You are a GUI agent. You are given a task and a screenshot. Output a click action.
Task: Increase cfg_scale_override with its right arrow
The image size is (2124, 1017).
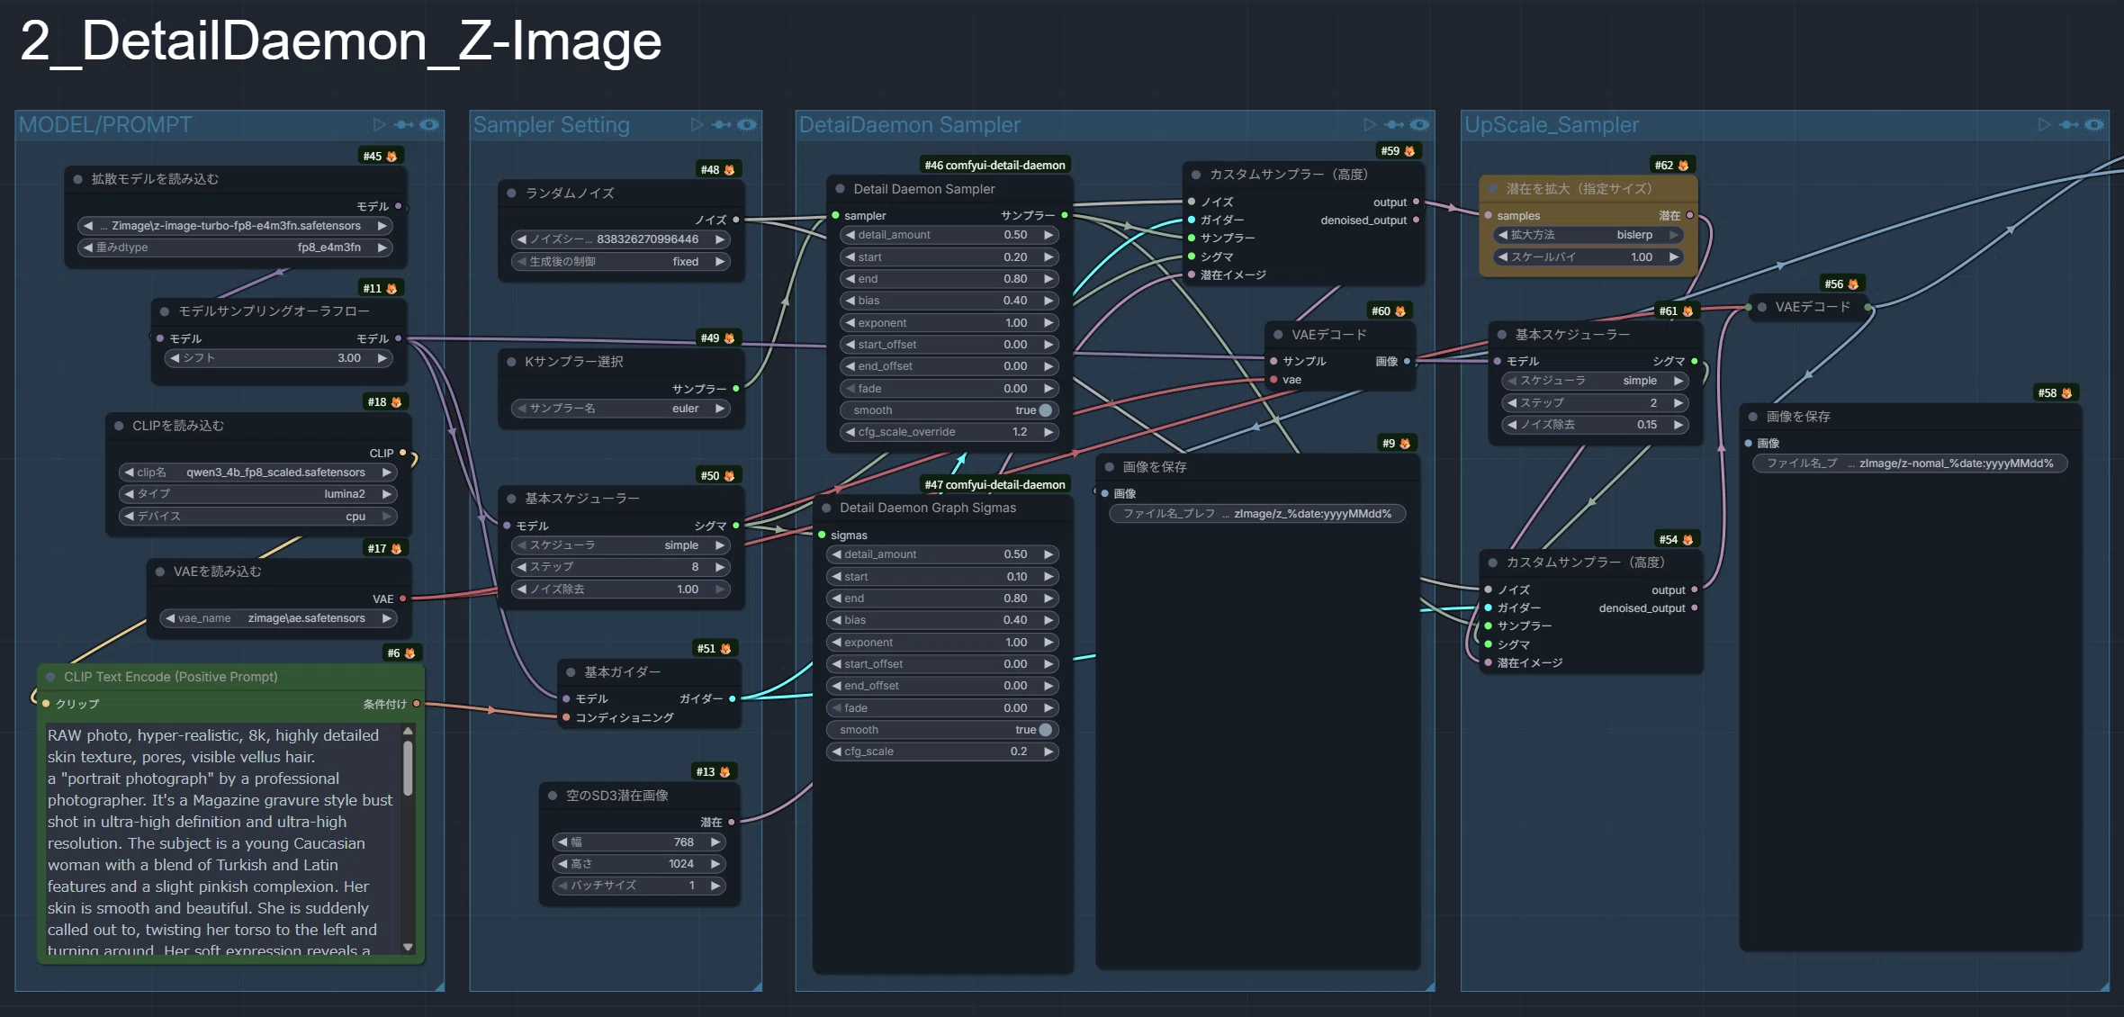(1048, 432)
